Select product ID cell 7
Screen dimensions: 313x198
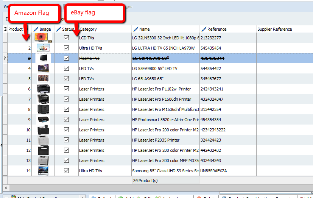click(20, 99)
